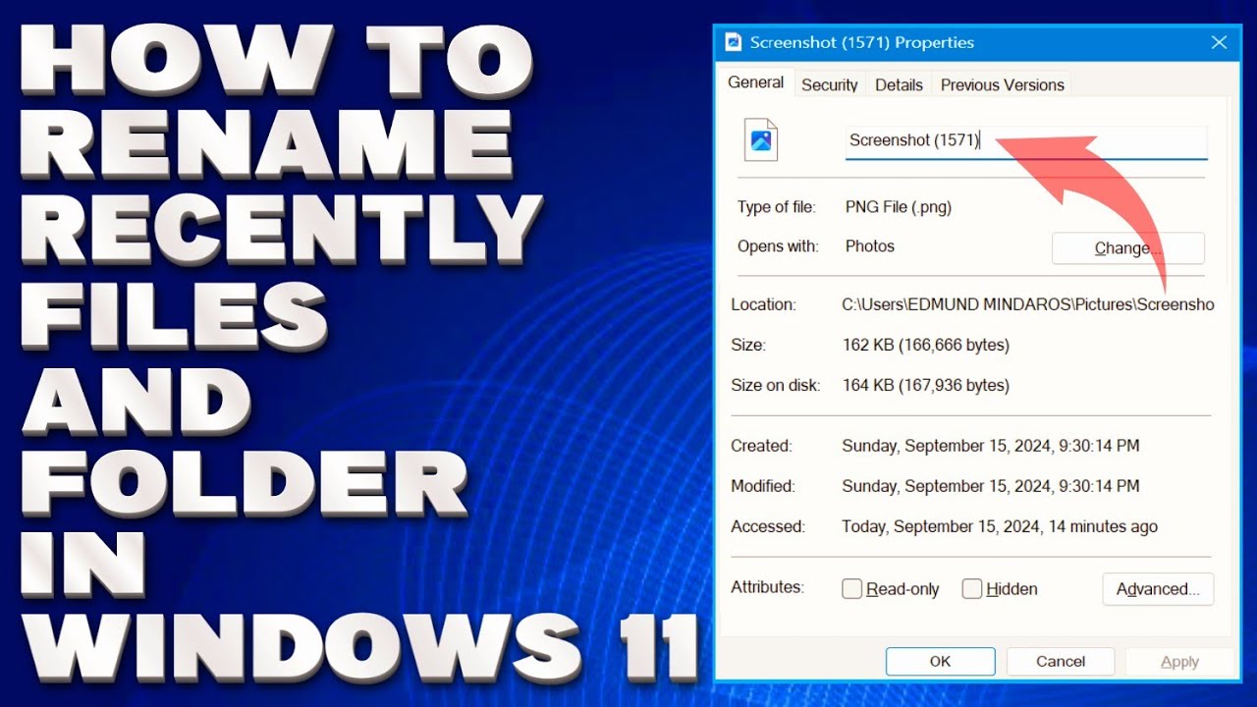Image resolution: width=1257 pixels, height=707 pixels.
Task: Switch to the General tab
Action: point(755,82)
